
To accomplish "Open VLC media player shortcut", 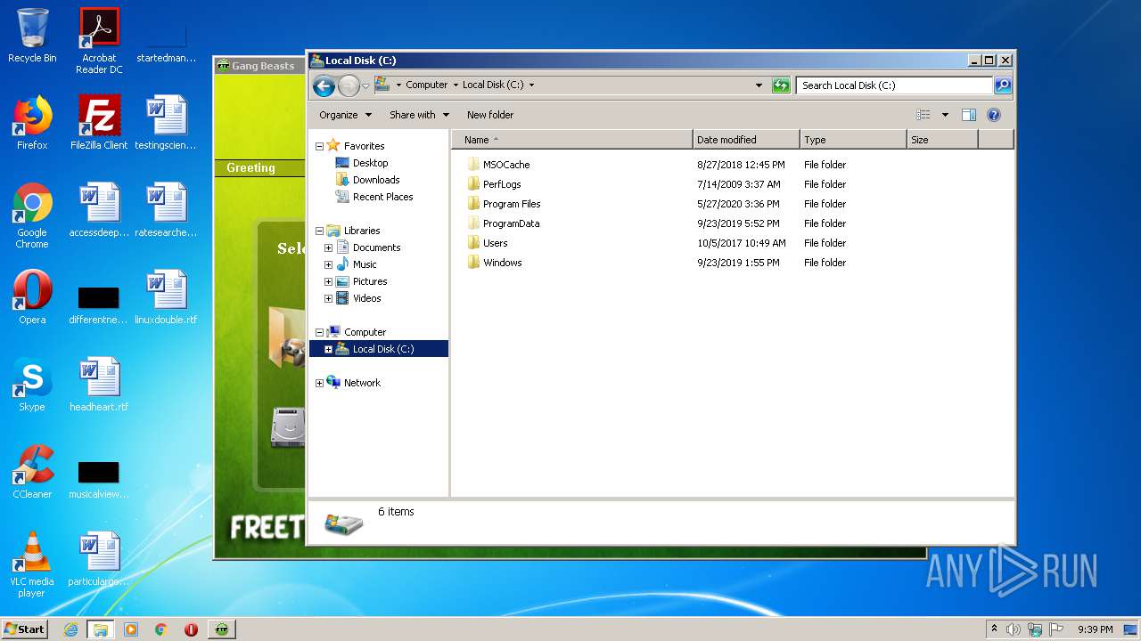I will pos(32,564).
